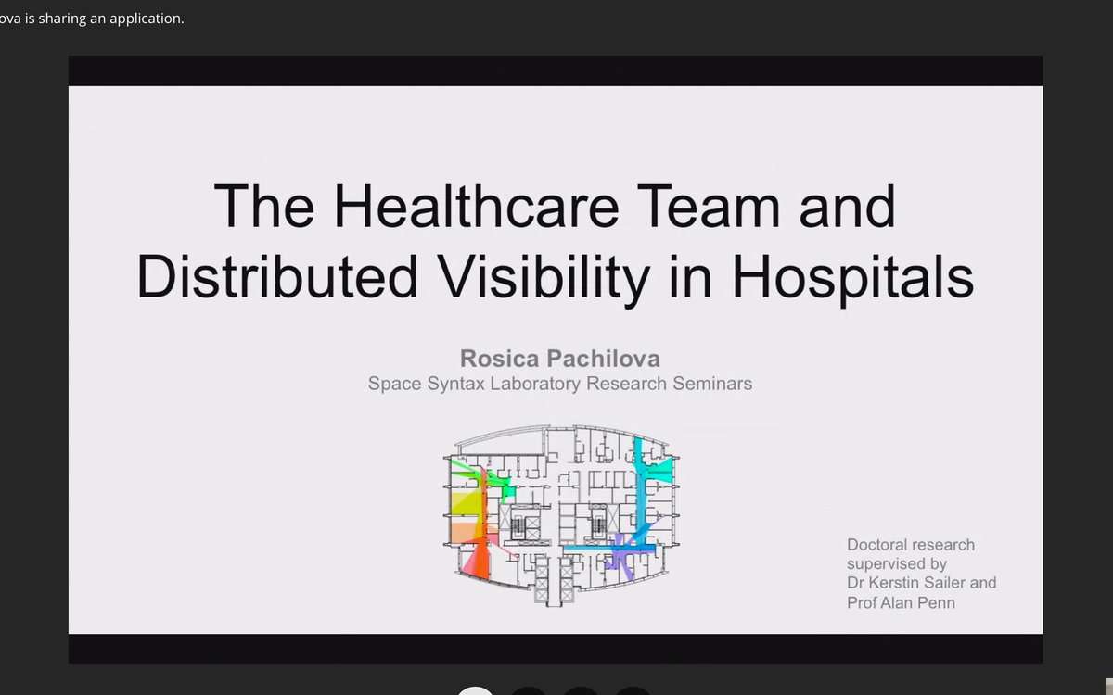Image resolution: width=1113 pixels, height=695 pixels.
Task: Select the author name "Rosica Pachilova"
Action: (x=560, y=359)
